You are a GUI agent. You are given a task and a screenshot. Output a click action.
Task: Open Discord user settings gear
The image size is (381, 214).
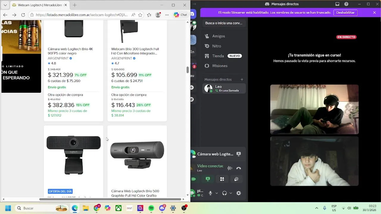(x=238, y=193)
